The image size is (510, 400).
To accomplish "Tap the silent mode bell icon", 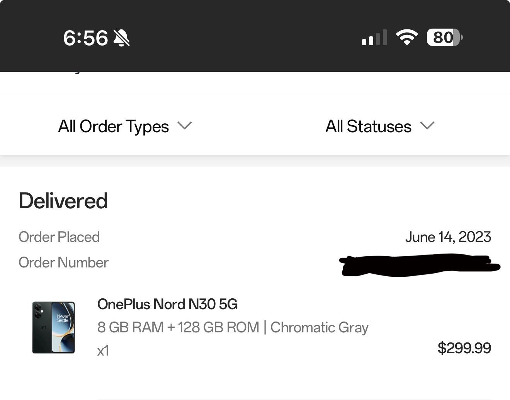I will coord(122,38).
